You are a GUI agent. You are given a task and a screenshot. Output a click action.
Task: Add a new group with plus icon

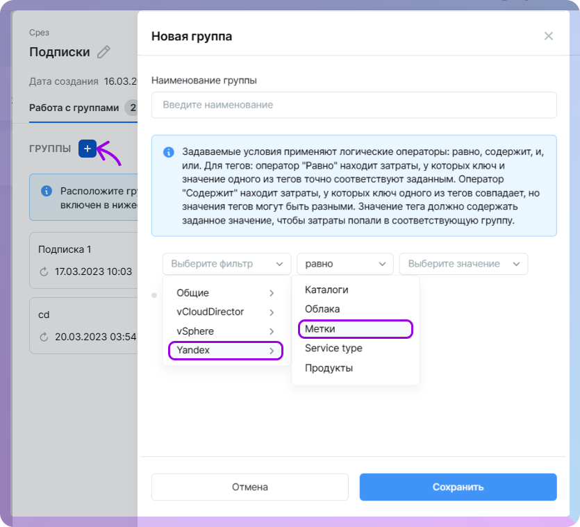coord(88,149)
